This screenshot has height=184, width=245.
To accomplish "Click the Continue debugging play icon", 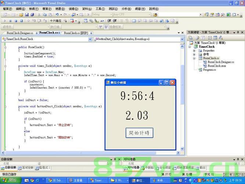I will tap(5, 21).
